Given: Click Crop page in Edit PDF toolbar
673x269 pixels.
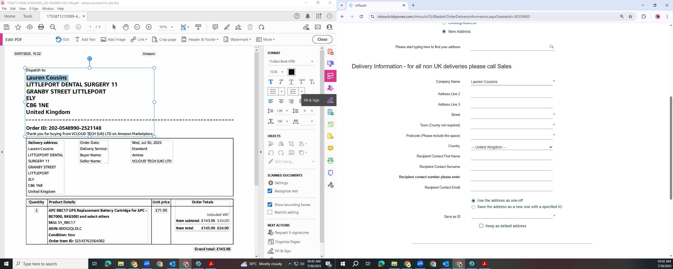Looking at the screenshot, I should point(164,39).
